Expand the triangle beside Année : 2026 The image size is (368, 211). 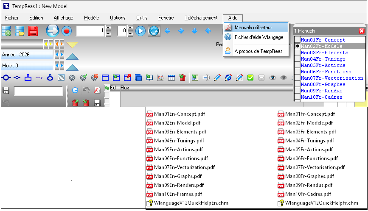[x=72, y=56]
